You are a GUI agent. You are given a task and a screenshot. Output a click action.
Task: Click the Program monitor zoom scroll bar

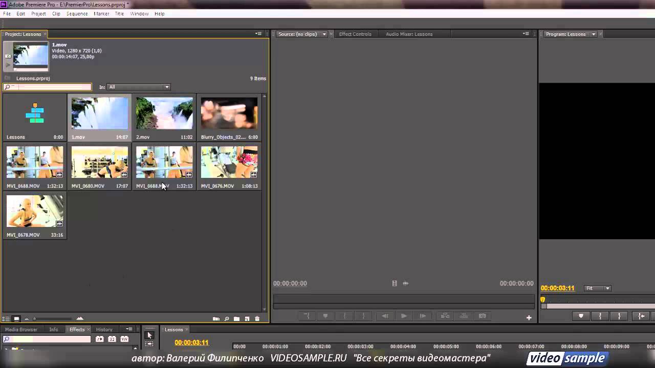598,306
